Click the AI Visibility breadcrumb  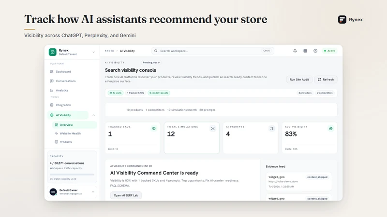(127, 51)
